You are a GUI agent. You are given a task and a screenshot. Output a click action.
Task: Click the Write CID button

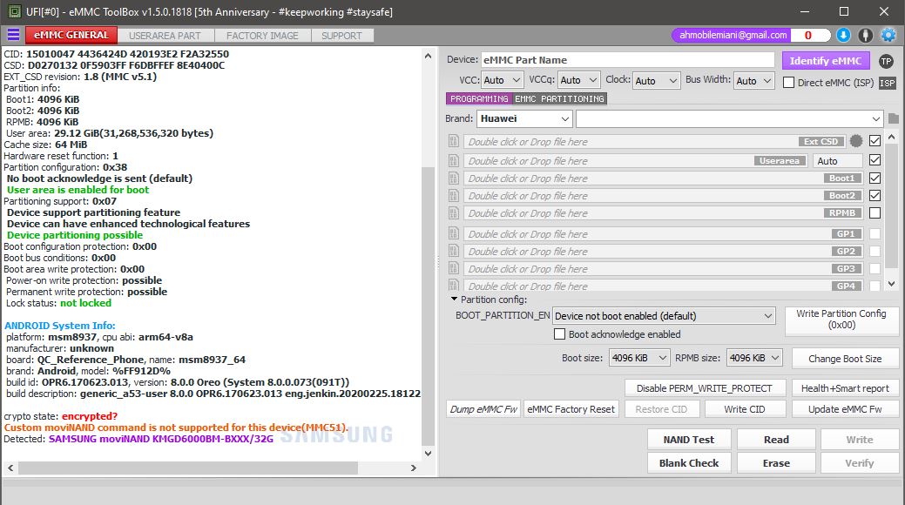[x=745, y=409]
